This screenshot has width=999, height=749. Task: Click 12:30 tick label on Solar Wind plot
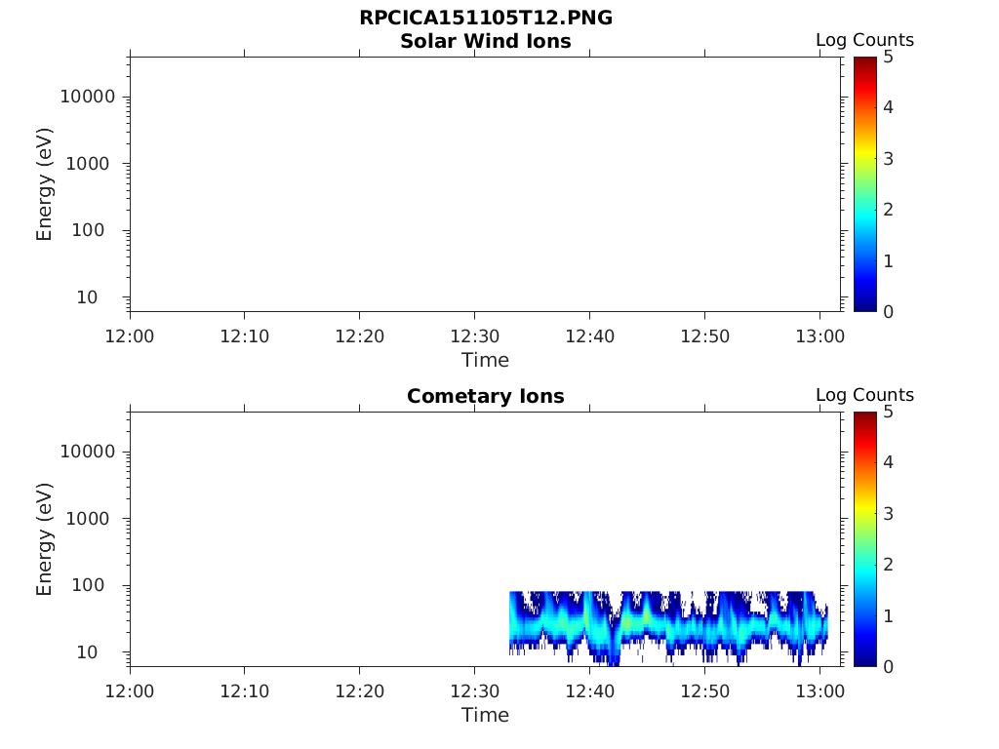click(x=475, y=336)
